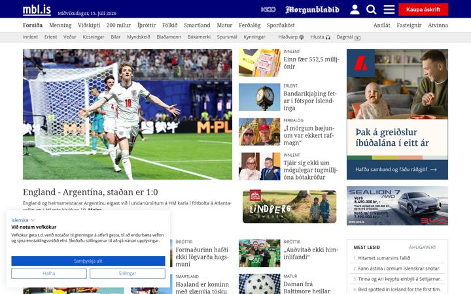Open the Ferðalög section
Viewport: 471px width, 294px height.
(x=250, y=25)
